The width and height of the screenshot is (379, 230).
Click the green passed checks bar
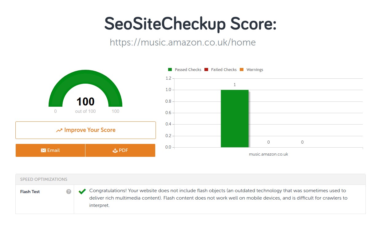235,118
